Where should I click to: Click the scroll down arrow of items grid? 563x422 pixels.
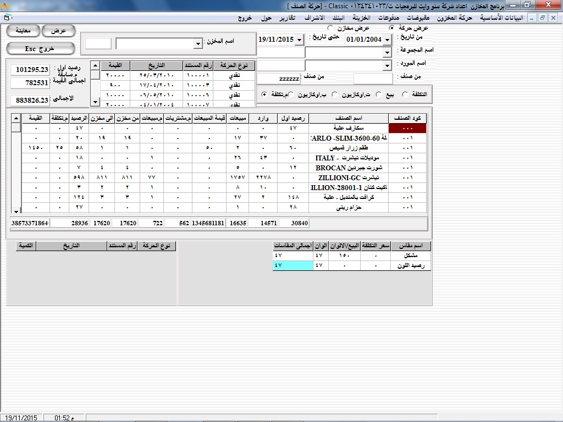(x=16, y=211)
